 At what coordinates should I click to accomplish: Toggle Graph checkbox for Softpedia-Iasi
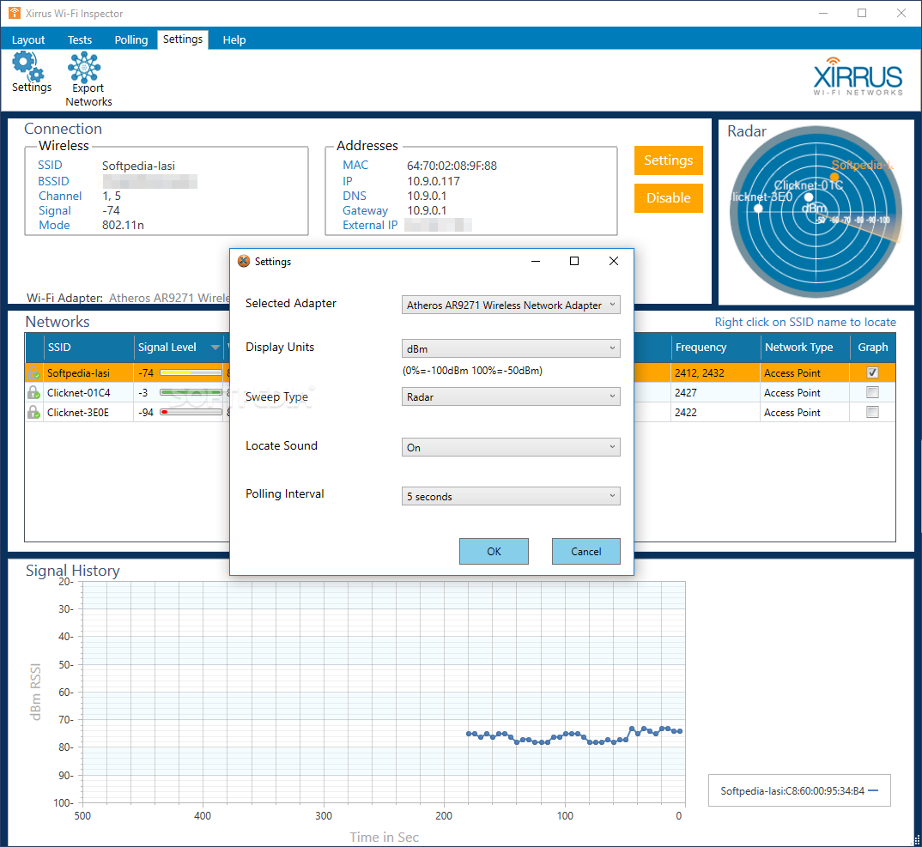click(x=872, y=372)
